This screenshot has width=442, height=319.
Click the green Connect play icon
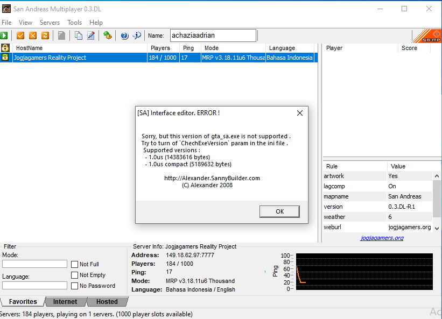[x=4, y=36]
